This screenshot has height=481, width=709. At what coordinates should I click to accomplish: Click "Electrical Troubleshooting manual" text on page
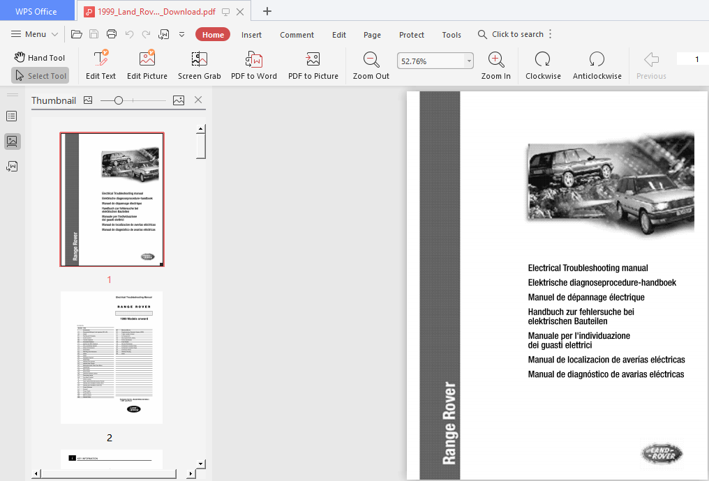[588, 268]
